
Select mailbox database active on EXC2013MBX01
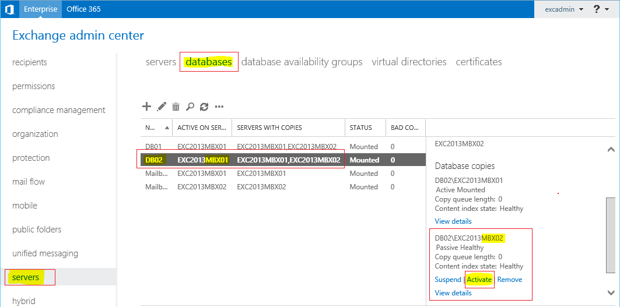point(283,174)
